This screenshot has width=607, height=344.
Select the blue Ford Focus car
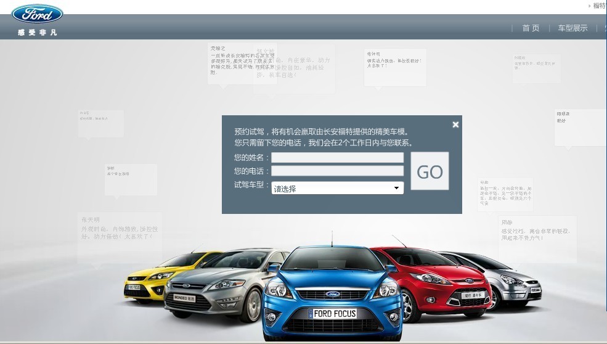[x=332, y=293]
